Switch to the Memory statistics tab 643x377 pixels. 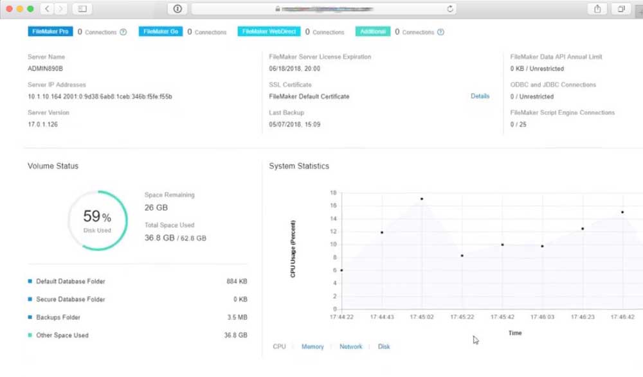point(312,347)
